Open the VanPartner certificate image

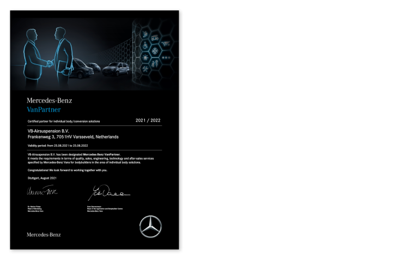94,130
